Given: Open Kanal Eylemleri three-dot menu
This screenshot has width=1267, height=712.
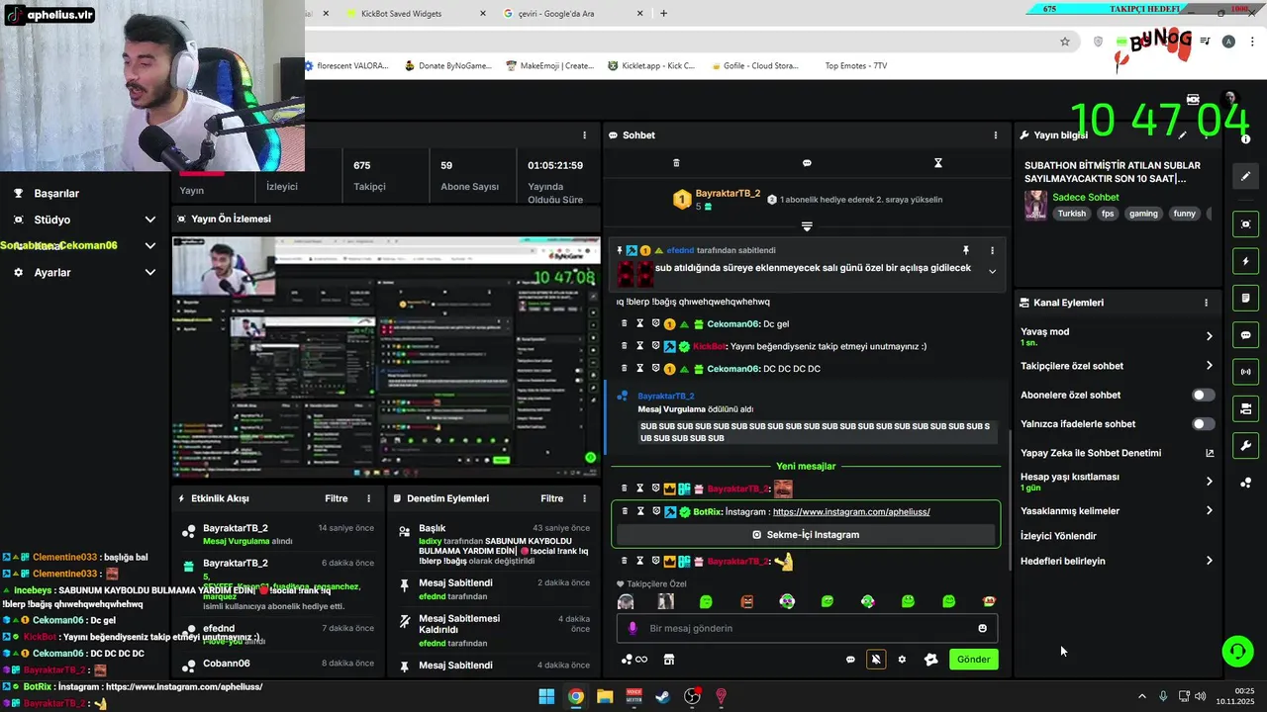Looking at the screenshot, I should [x=1206, y=303].
